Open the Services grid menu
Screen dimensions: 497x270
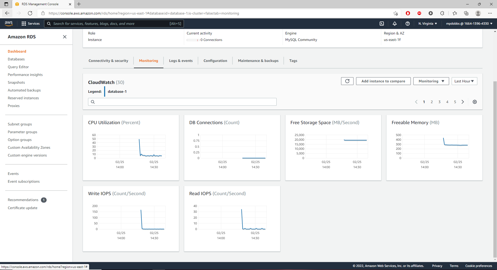(31, 24)
